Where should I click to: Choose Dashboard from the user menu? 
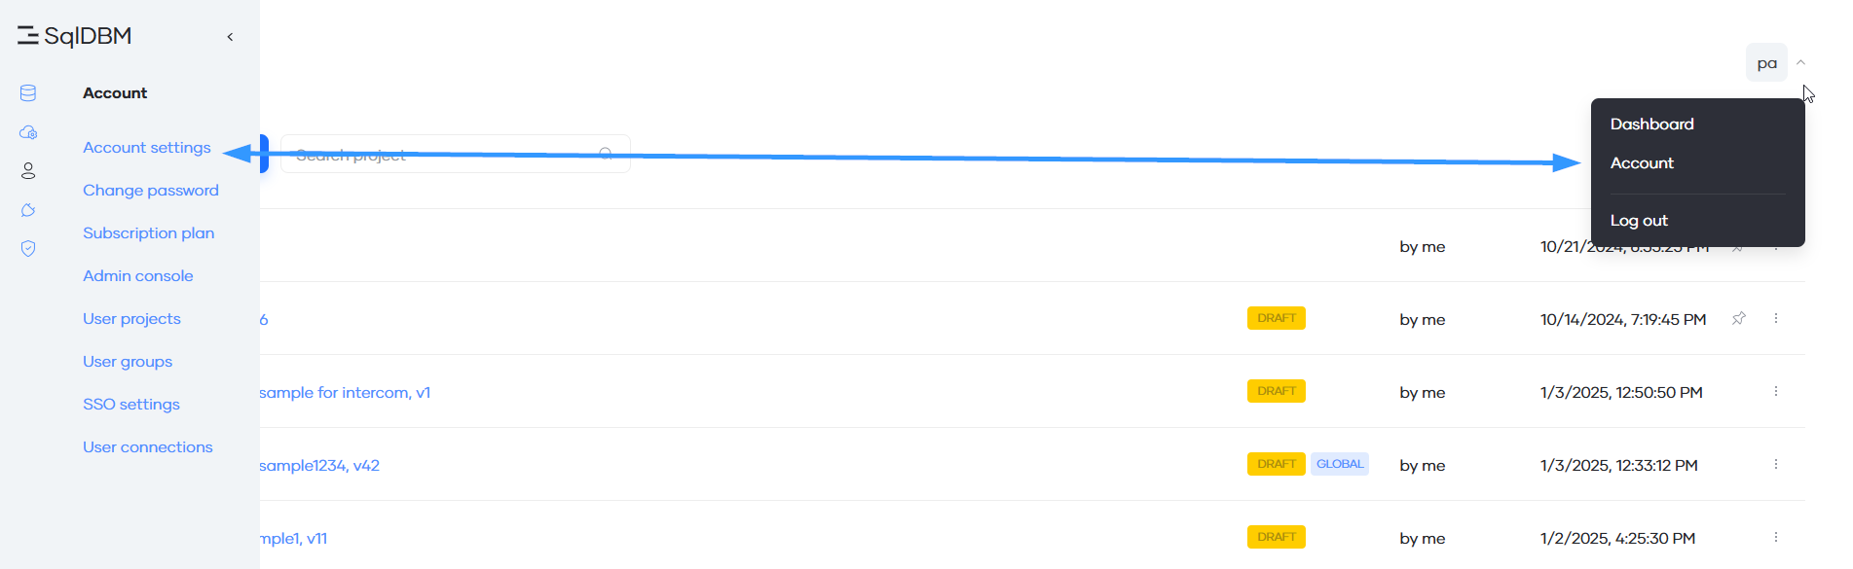(x=1651, y=124)
